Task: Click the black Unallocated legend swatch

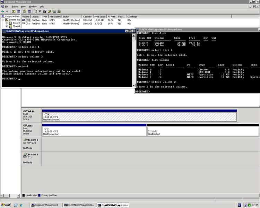Action: click(x=24, y=196)
